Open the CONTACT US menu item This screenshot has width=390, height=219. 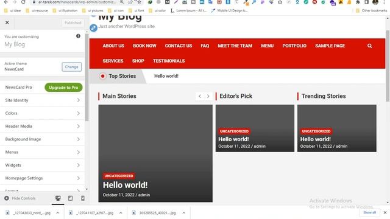[x=179, y=46]
